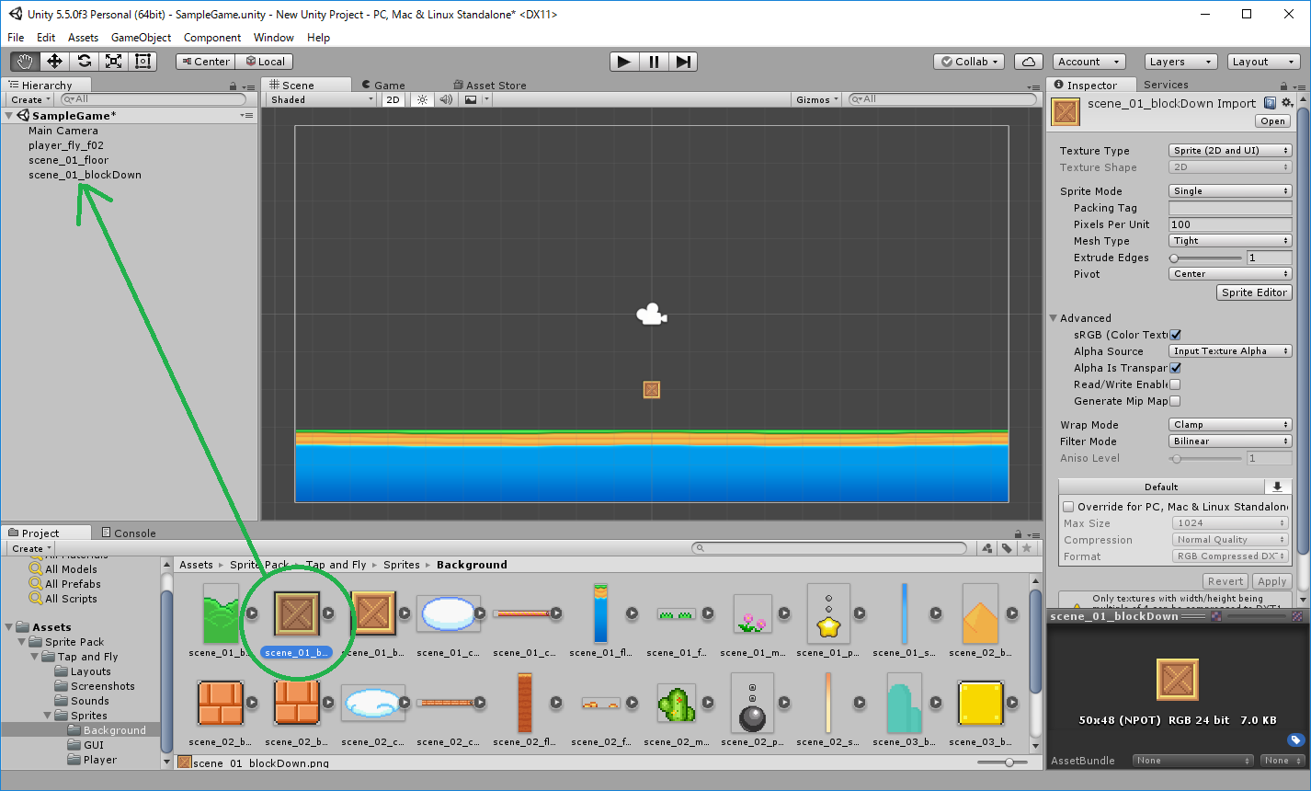Select the Hand tool
1311x791 pixels.
click(24, 61)
